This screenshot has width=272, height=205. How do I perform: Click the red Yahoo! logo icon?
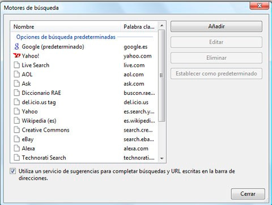point(16,56)
